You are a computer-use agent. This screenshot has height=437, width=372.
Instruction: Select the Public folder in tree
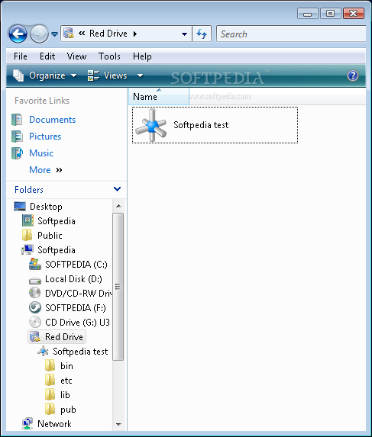50,236
